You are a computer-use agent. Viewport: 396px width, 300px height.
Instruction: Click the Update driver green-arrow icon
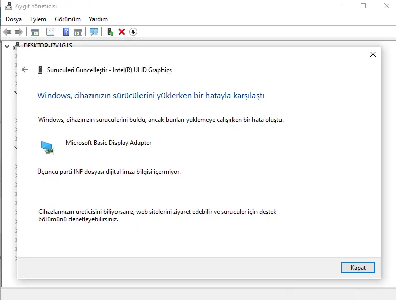click(110, 32)
